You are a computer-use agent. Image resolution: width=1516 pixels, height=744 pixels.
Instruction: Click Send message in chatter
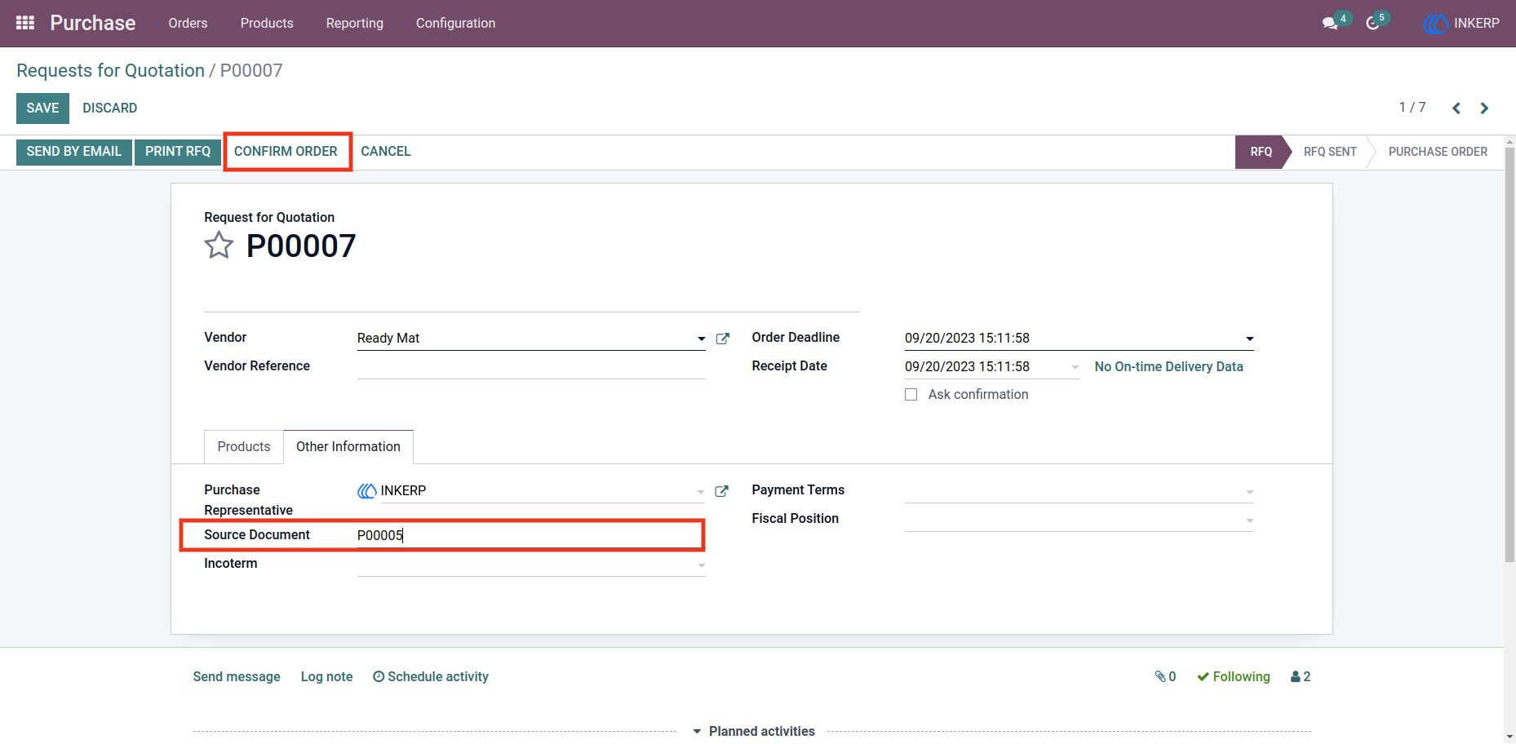[237, 676]
